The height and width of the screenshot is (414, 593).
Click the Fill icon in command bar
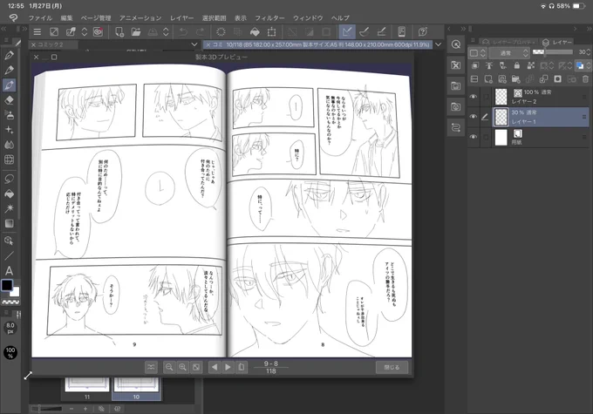[x=255, y=32]
